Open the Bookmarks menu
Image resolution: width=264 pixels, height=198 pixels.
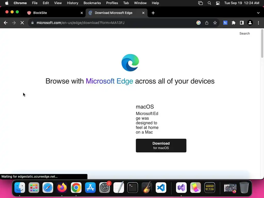pos(92,3)
